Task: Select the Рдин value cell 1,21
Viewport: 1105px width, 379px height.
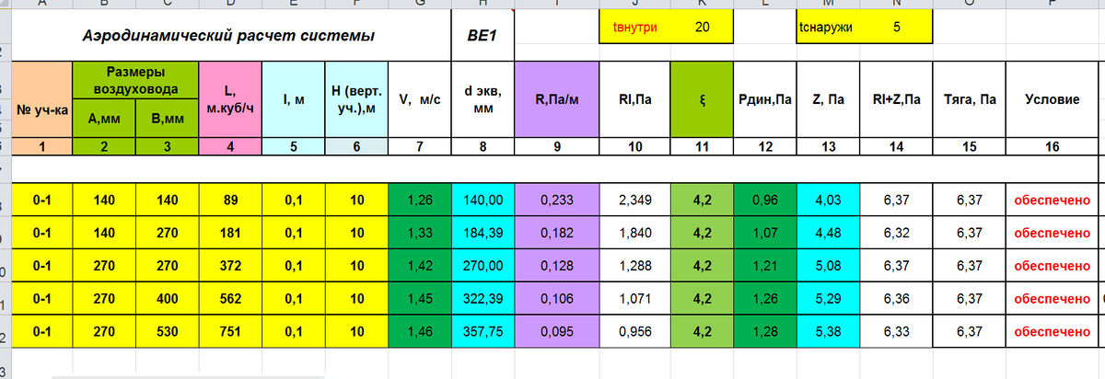Action: pyautogui.click(x=766, y=266)
